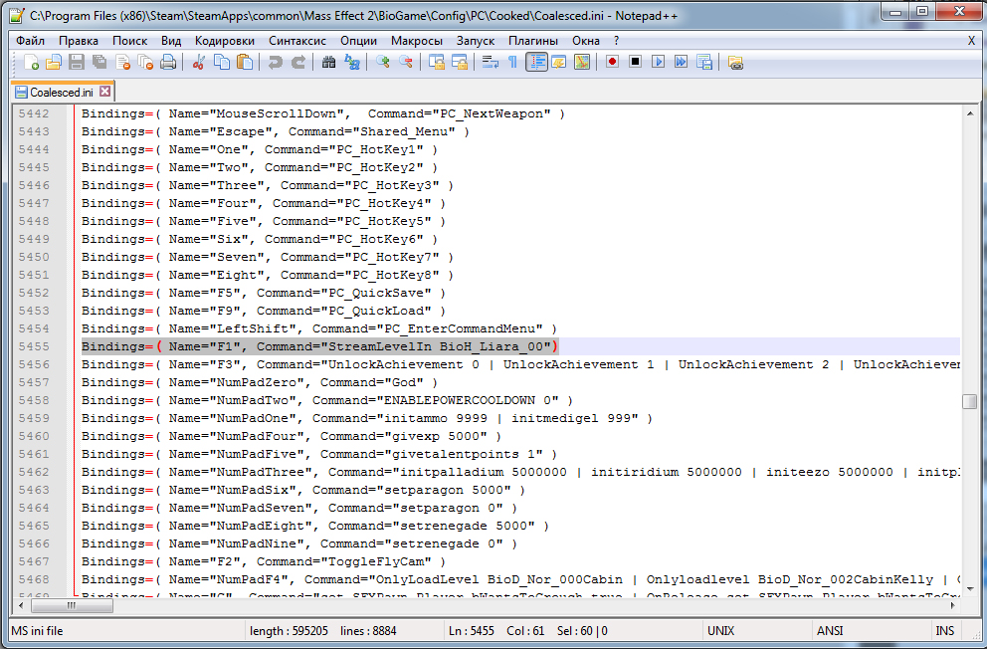
Task: Click the document map toolbar icon
Action: [582, 63]
